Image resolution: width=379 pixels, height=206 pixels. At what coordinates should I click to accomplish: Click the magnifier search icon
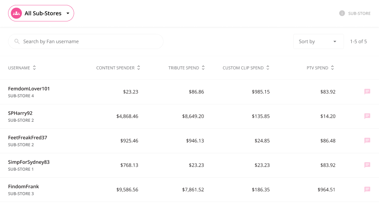[17, 41]
